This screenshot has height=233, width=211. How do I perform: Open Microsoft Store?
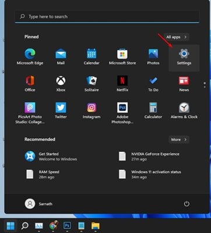122,57
